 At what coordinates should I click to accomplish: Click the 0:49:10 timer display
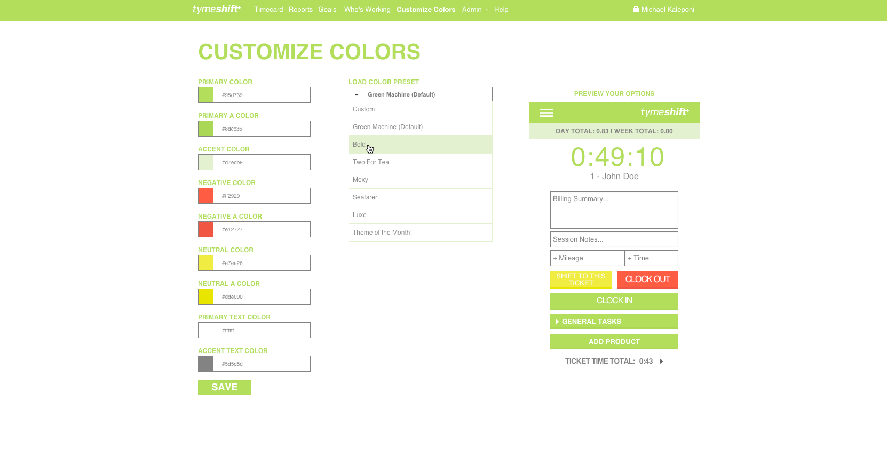click(617, 157)
